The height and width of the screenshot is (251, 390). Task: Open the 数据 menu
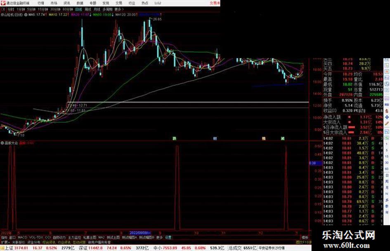click(x=80, y=3)
